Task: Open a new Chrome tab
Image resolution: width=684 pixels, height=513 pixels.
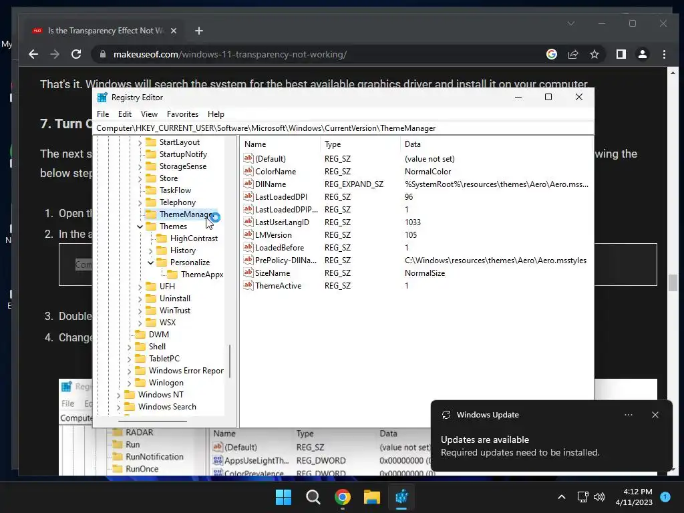Action: point(199,31)
